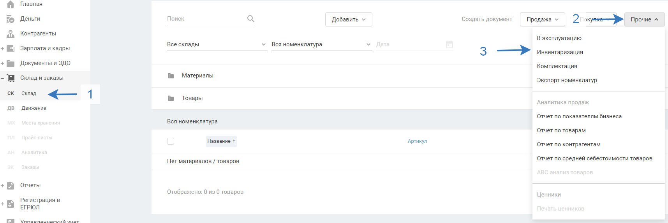The height and width of the screenshot is (223, 668).
Task: Click Вся номенклатура section heading
Action: coord(192,121)
